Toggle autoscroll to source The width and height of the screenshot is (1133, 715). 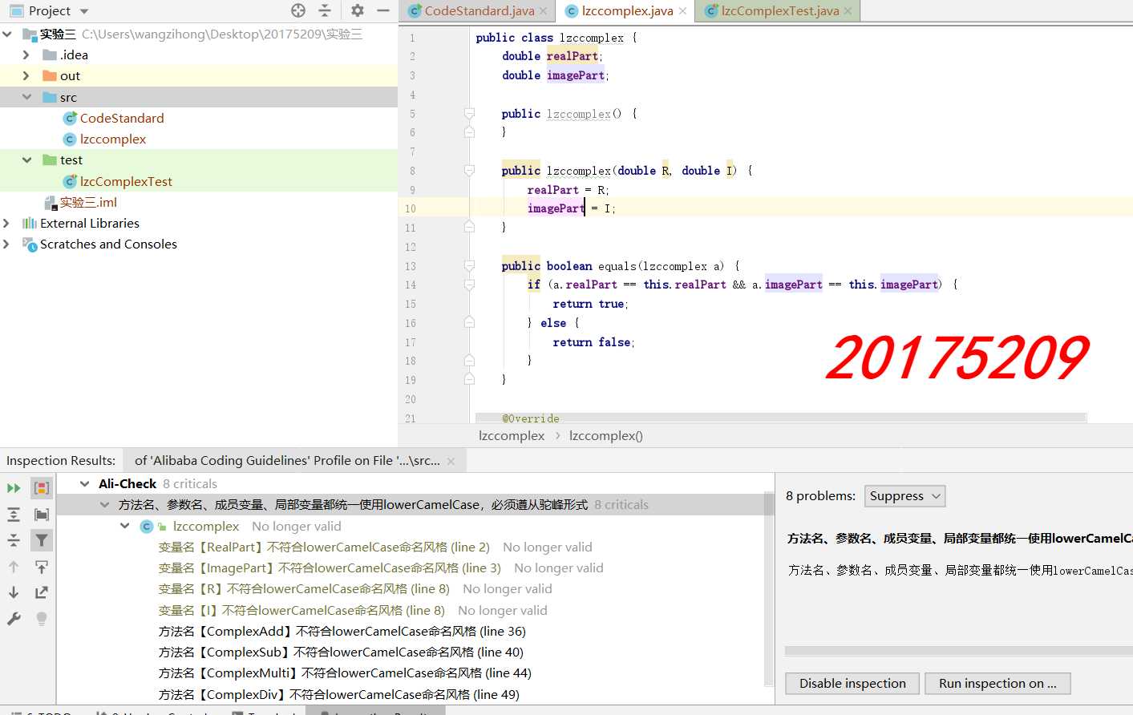[x=42, y=567]
